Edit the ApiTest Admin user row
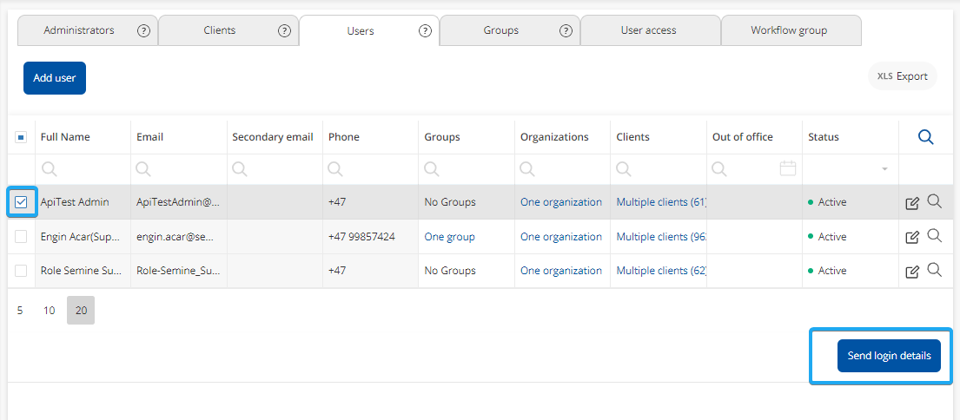 click(911, 203)
